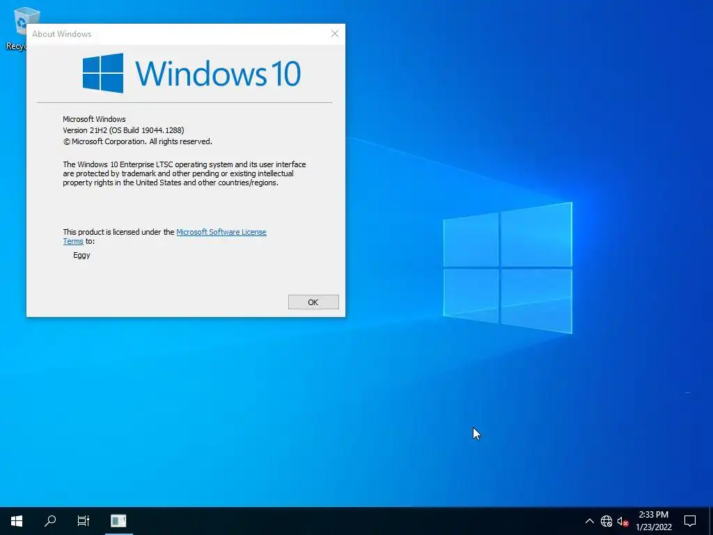Click the 'Eggy' licensee name
713x535 pixels.
[82, 255]
